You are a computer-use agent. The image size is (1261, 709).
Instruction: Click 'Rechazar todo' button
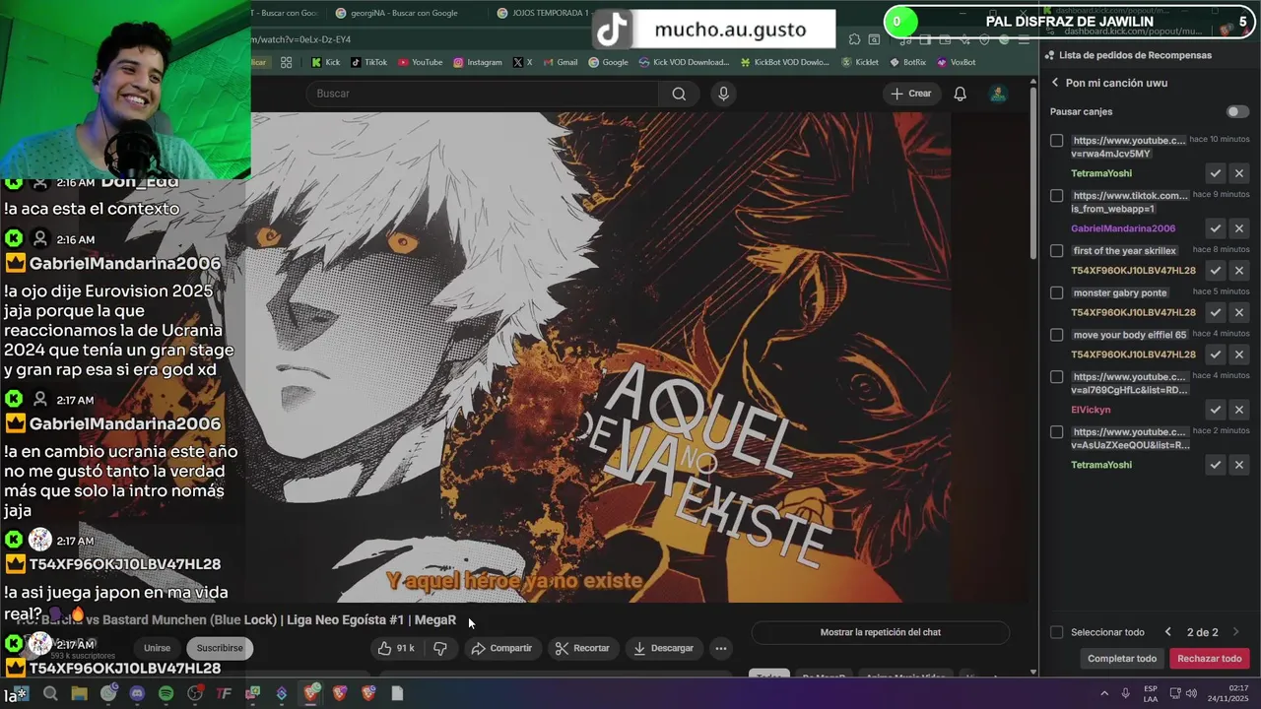[x=1210, y=659]
